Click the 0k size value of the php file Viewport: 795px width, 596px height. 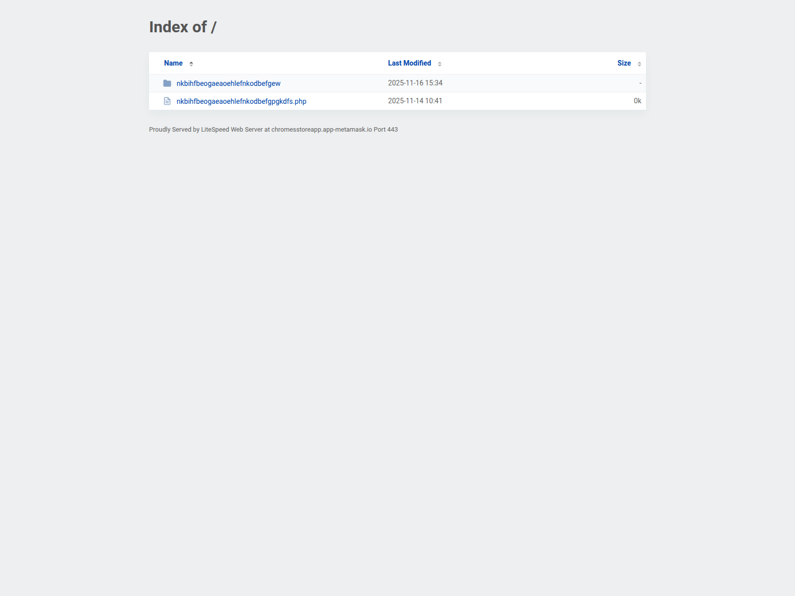click(637, 101)
